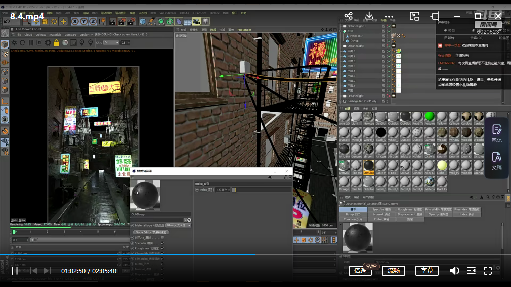The height and width of the screenshot is (287, 511).
Task: Open the three-dots more options menu
Action: pyautogui.click(x=389, y=16)
